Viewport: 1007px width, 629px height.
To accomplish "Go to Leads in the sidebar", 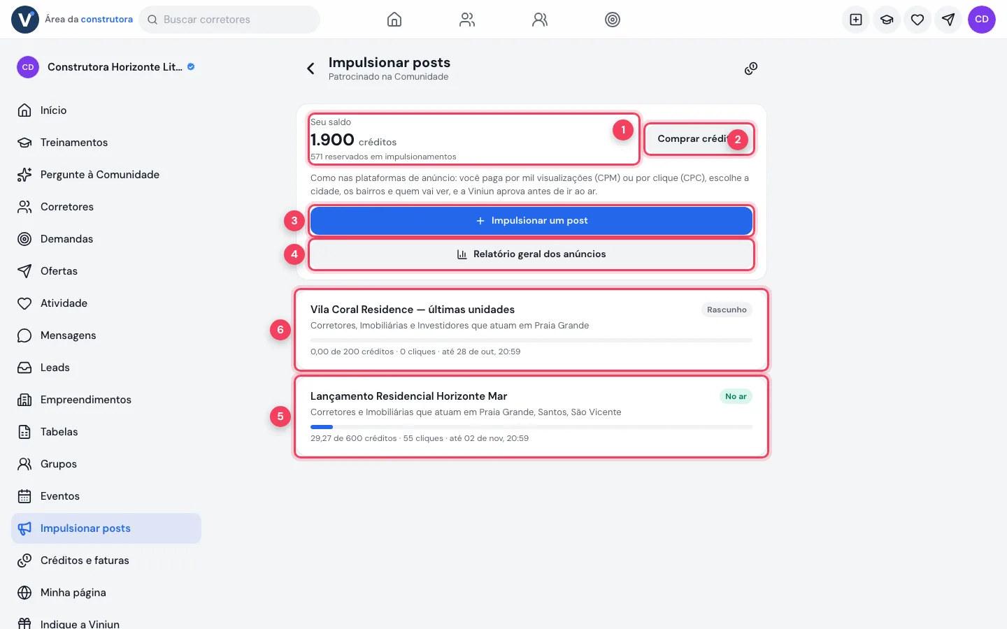I will (106, 368).
